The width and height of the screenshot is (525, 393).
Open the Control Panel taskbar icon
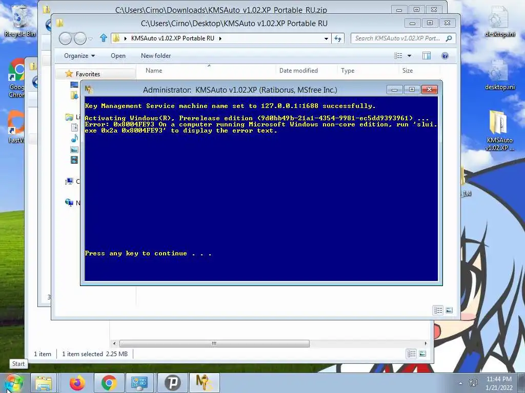click(139, 383)
